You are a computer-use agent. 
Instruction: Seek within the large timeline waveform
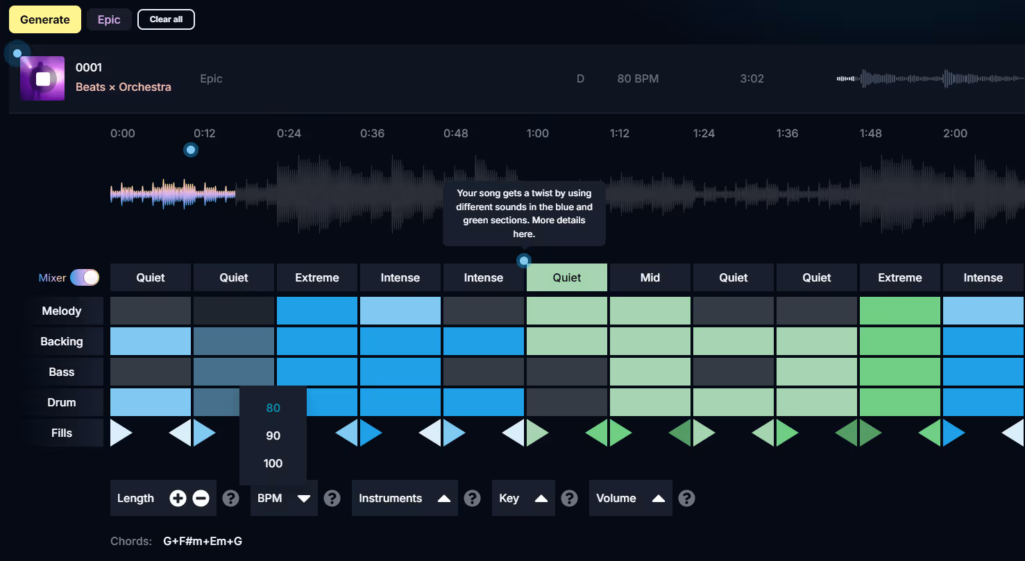(x=567, y=193)
